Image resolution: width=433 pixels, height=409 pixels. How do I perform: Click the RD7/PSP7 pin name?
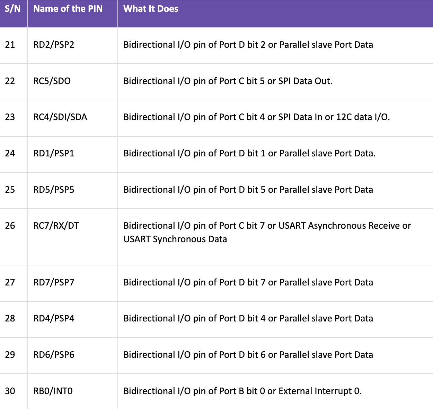point(54,283)
